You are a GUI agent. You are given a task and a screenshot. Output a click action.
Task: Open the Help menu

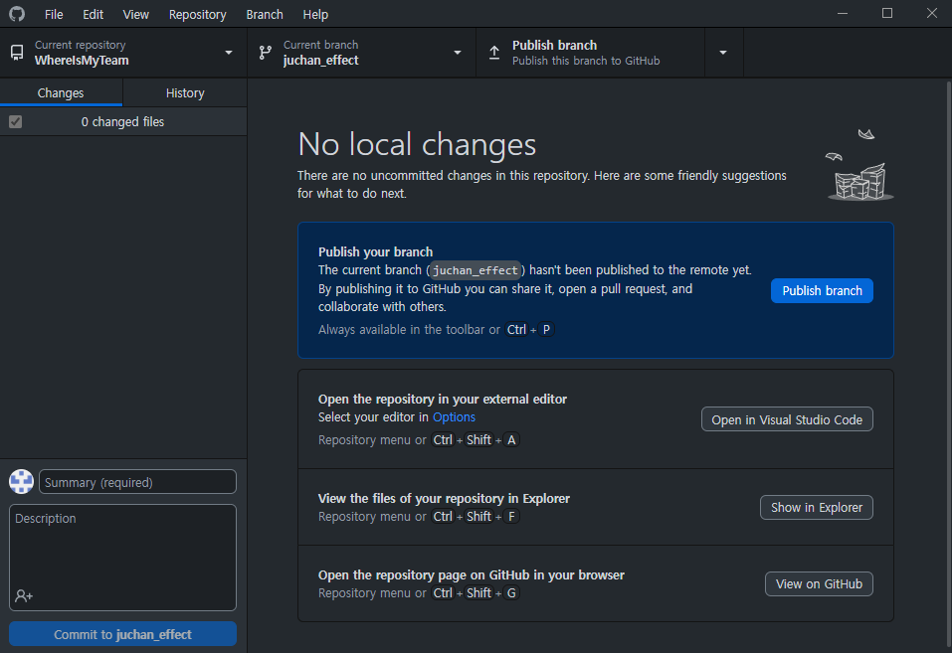pyautogui.click(x=315, y=14)
